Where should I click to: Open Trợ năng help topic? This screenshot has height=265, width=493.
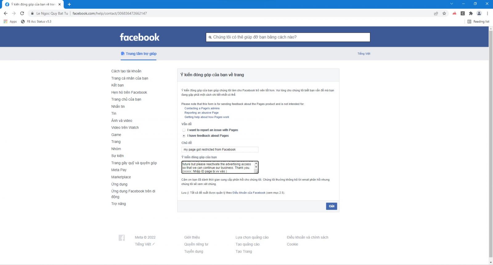pos(119,204)
